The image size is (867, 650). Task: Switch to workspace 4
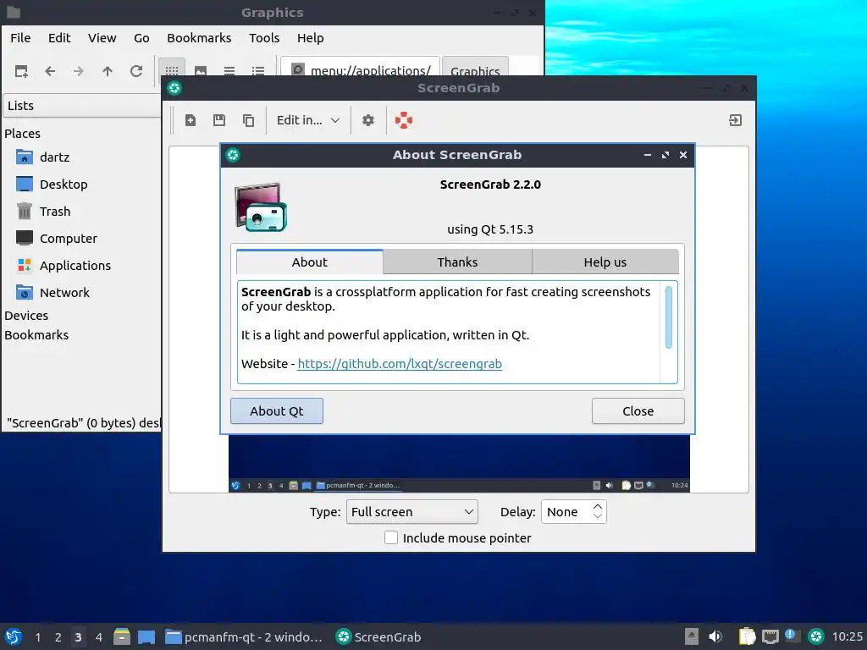99,637
